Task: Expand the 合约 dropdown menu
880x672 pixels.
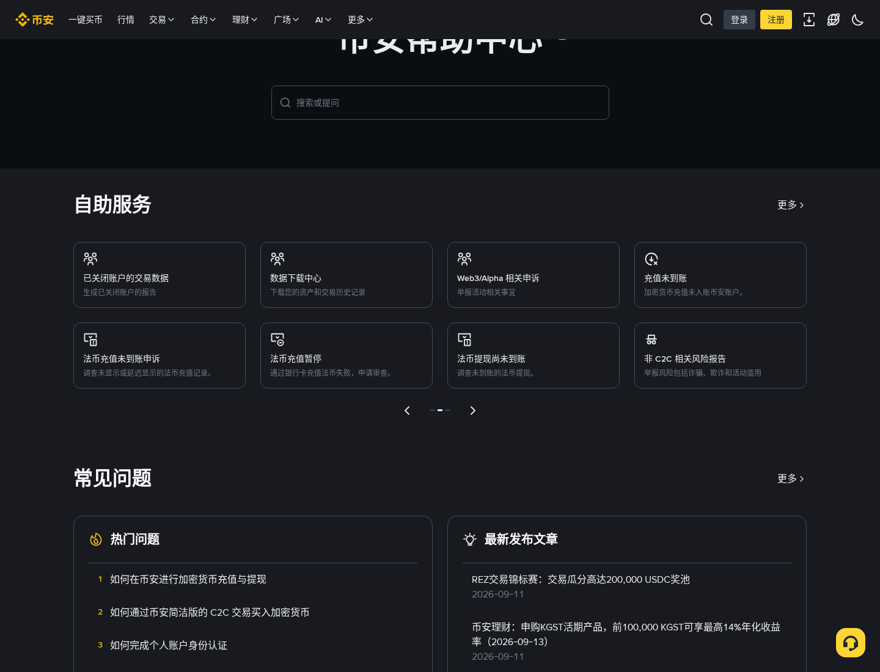Action: [204, 20]
